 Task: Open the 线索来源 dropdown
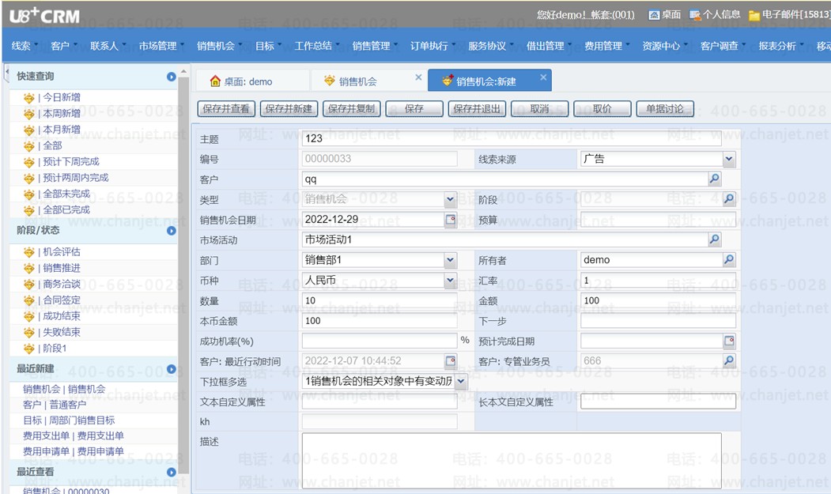tap(728, 160)
